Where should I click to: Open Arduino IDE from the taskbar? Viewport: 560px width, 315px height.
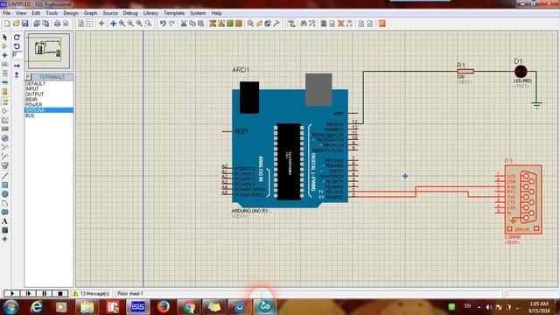[x=265, y=307]
